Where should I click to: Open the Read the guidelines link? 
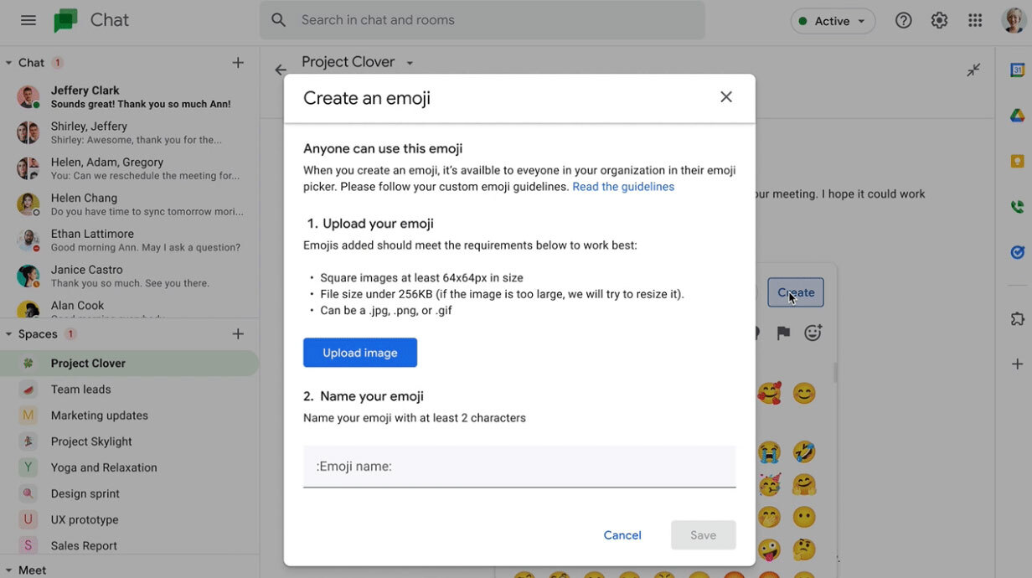[x=623, y=187]
